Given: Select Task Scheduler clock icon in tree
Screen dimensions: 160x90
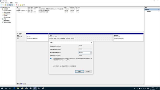Looking at the screenshot, I should [4, 10].
